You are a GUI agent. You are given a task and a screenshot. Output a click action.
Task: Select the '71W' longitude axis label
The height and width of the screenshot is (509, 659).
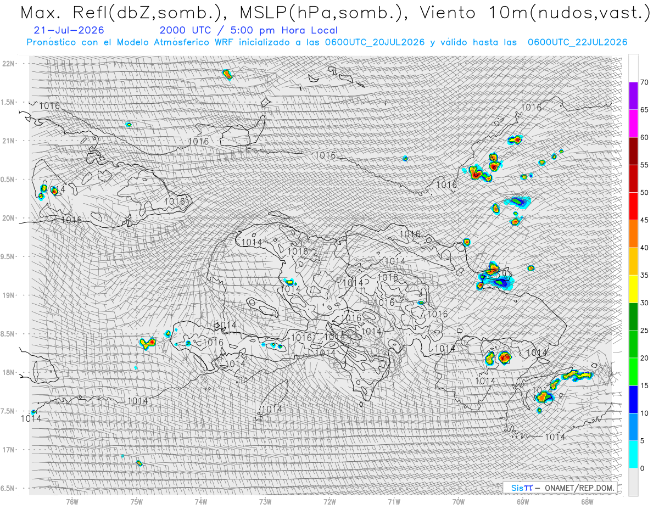coord(394,501)
